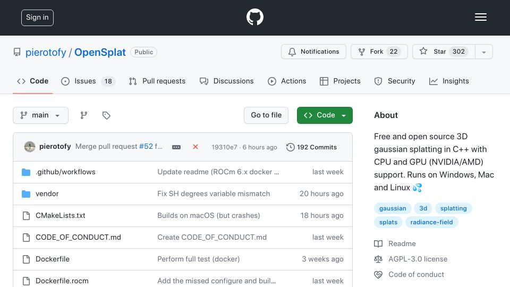Open the Actions tab
Screen dimensions: 510x287
coord(287,81)
